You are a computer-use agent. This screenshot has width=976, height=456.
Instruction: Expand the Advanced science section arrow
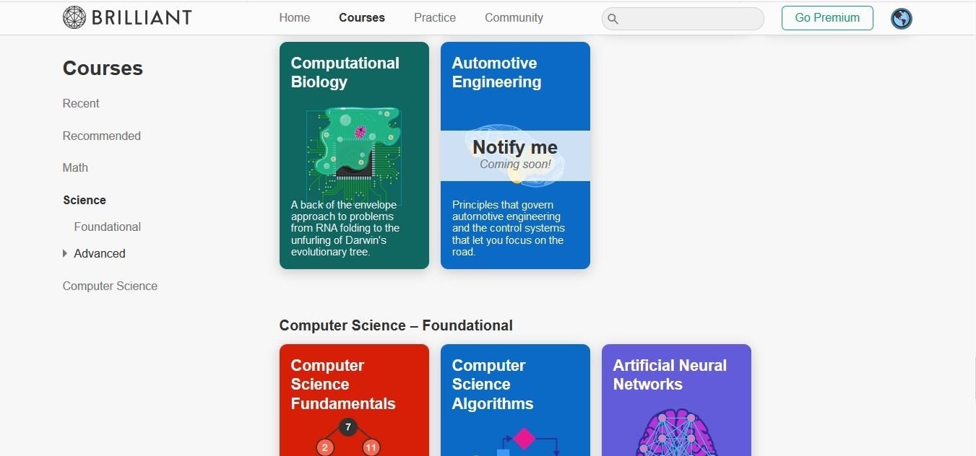pyautogui.click(x=65, y=253)
